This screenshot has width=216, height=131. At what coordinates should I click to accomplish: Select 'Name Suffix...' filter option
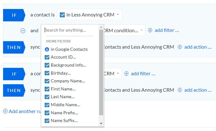(x=64, y=121)
